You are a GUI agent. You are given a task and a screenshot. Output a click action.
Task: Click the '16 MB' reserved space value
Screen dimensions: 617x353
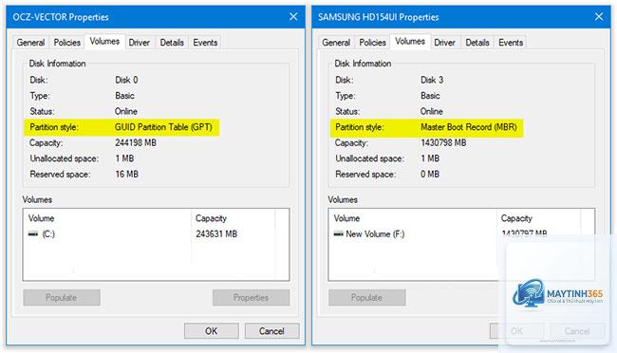pos(126,174)
